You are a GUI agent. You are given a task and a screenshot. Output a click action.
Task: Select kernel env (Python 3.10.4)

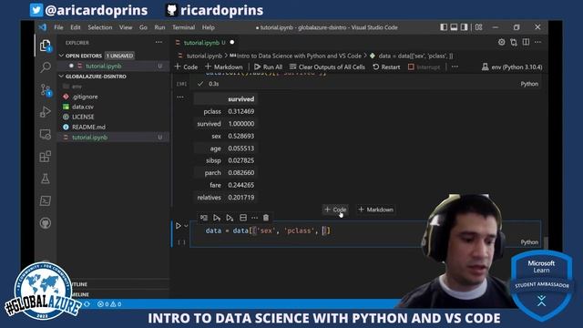pyautogui.click(x=512, y=67)
